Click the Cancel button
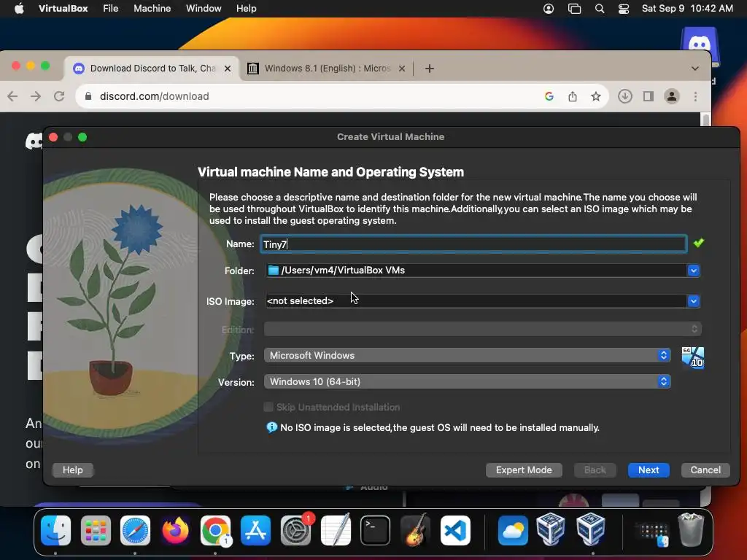Image resolution: width=747 pixels, height=560 pixels. (705, 470)
